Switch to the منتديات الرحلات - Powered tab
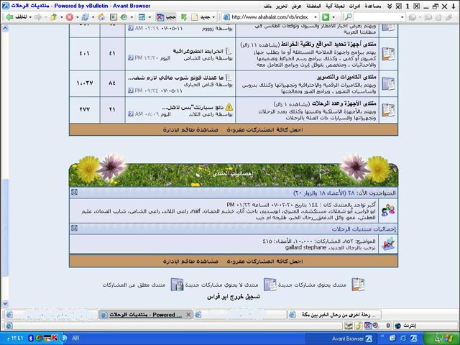The image size is (460, 345). coord(145,315)
